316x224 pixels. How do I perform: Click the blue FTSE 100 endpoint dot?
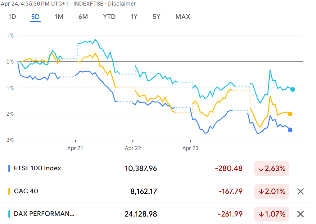point(290,130)
